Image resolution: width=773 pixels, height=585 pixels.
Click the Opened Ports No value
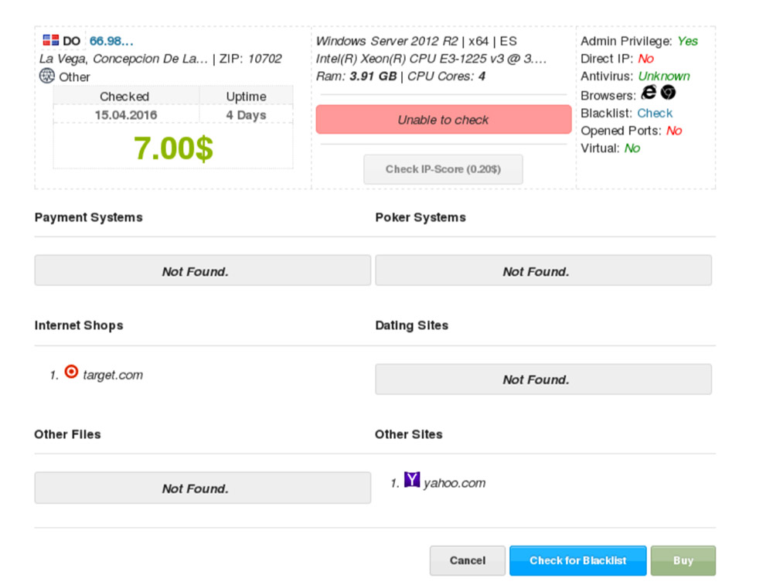tap(674, 131)
